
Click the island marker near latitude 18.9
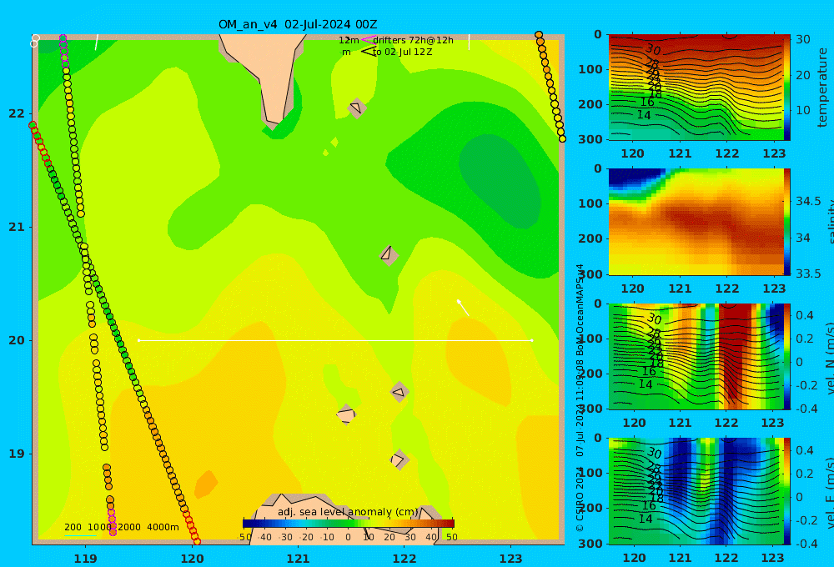399,459
